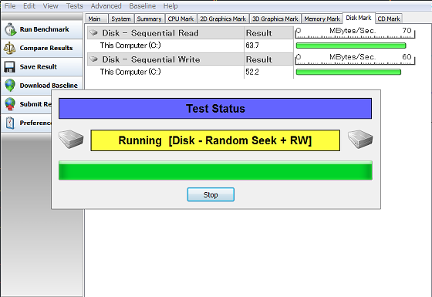
Task: Click the Save Result floppy disk icon
Action: click(9, 66)
